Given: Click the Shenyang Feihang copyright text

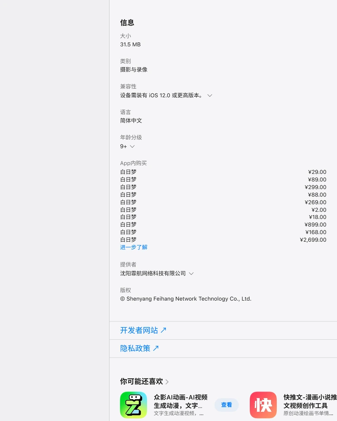Looking at the screenshot, I should tap(186, 299).
